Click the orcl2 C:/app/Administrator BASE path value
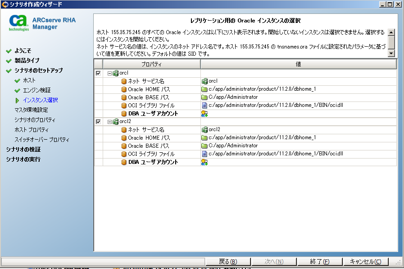This screenshot has width=404, height=269. point(233,146)
